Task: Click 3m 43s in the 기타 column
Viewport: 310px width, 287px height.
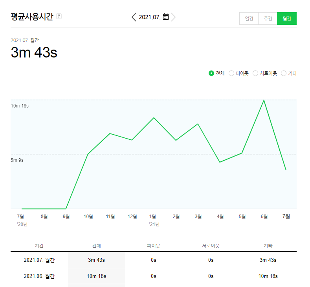Action: coord(268,260)
